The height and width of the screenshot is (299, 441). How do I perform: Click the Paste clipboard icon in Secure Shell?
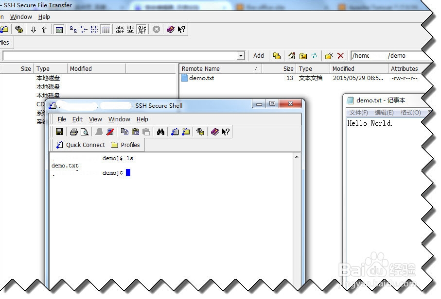click(x=135, y=132)
